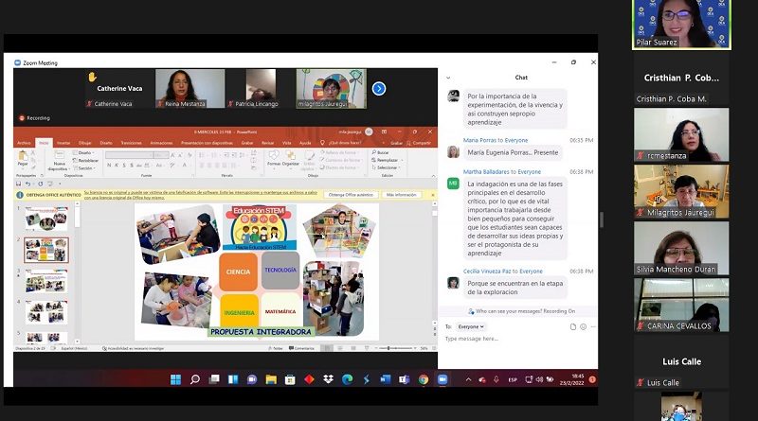Start slideshow from beginning quick access icon
This screenshot has width=758, height=421.
pos(50,184)
